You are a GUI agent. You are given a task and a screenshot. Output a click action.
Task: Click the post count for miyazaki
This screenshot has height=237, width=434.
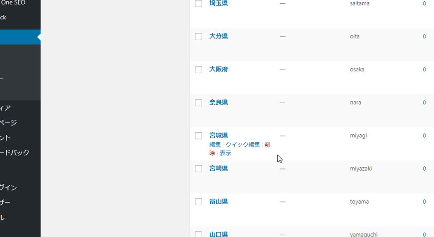pyautogui.click(x=424, y=169)
